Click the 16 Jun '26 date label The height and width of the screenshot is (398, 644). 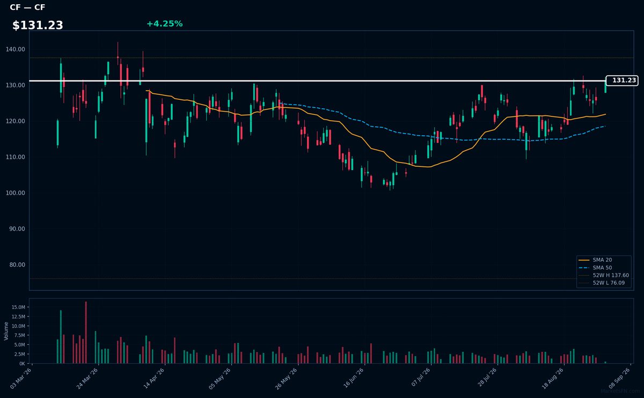coord(353,378)
